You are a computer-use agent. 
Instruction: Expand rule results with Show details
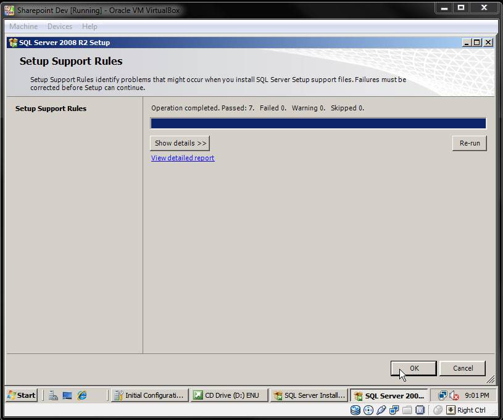coord(180,143)
